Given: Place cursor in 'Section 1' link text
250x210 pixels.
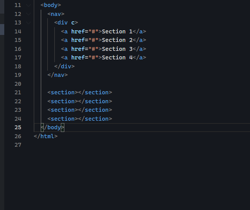Looking at the screenshot, I should pyautogui.click(x=117, y=31).
